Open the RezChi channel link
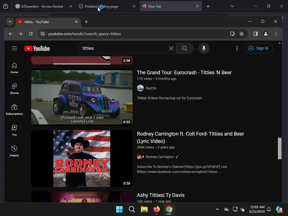Viewport: 288px width, 216px height. [151, 88]
